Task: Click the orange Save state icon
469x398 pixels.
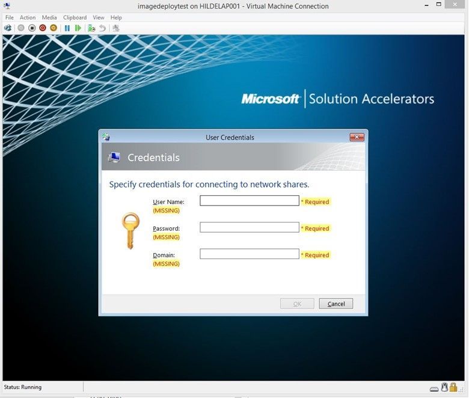Action: pos(54,28)
